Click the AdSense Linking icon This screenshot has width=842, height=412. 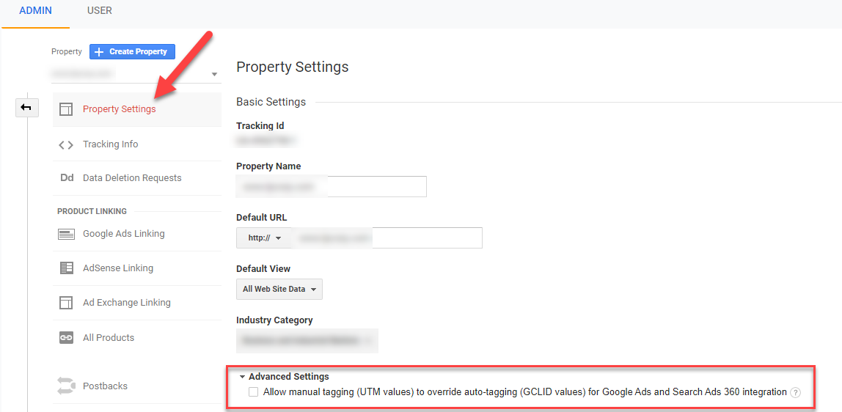click(66, 268)
